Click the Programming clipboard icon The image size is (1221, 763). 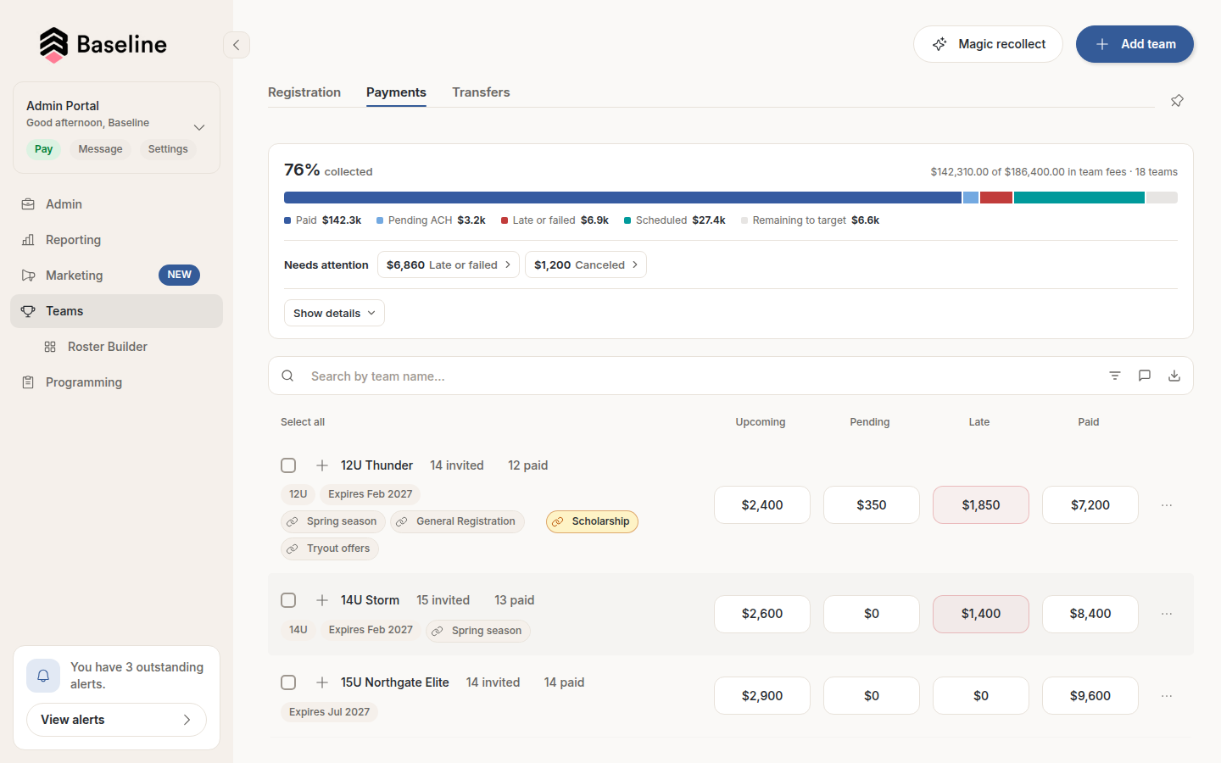click(x=28, y=382)
